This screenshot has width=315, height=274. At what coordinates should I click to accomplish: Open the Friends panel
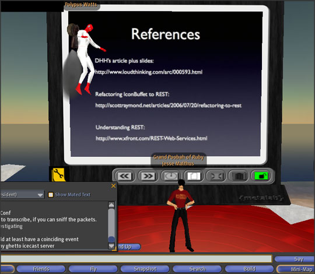(41, 269)
